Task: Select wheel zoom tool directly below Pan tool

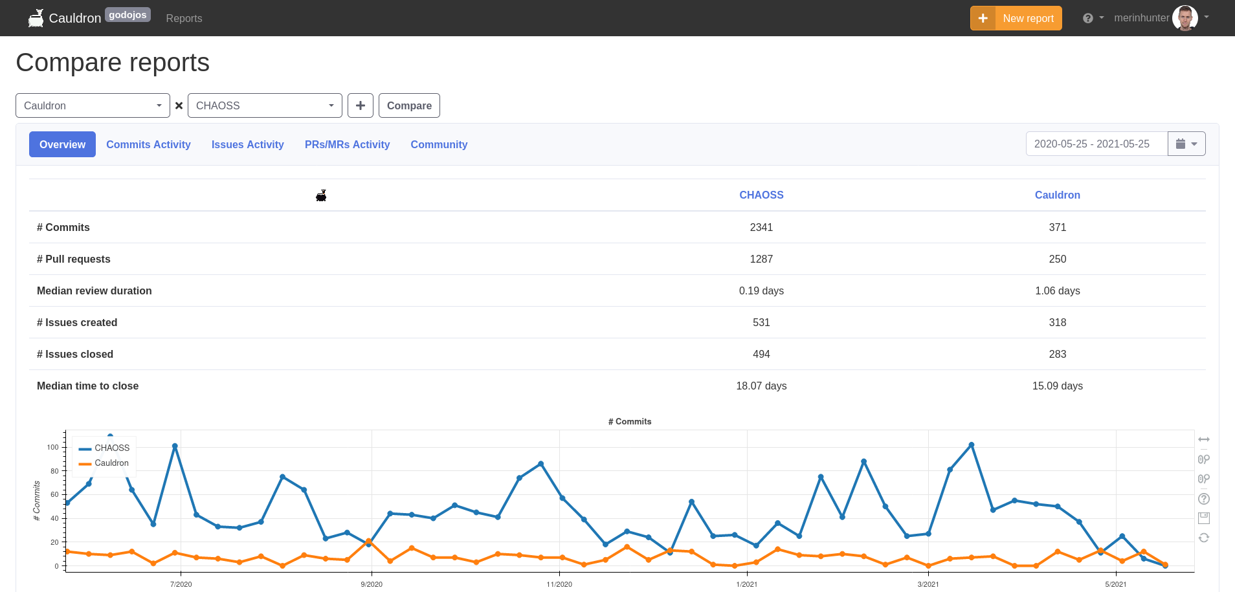Action: tap(1204, 459)
